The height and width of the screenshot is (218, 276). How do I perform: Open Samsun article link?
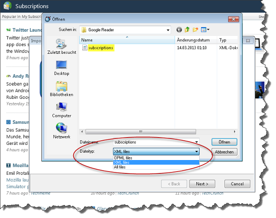[21, 122]
